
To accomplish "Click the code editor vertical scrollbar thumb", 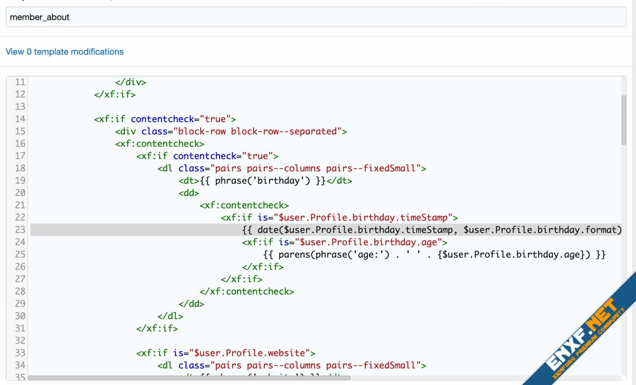I will 624,119.
